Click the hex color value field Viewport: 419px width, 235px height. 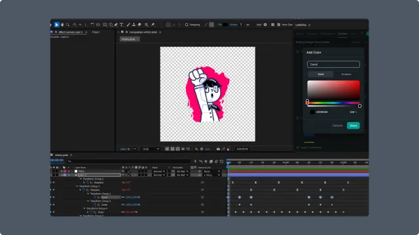point(322,112)
